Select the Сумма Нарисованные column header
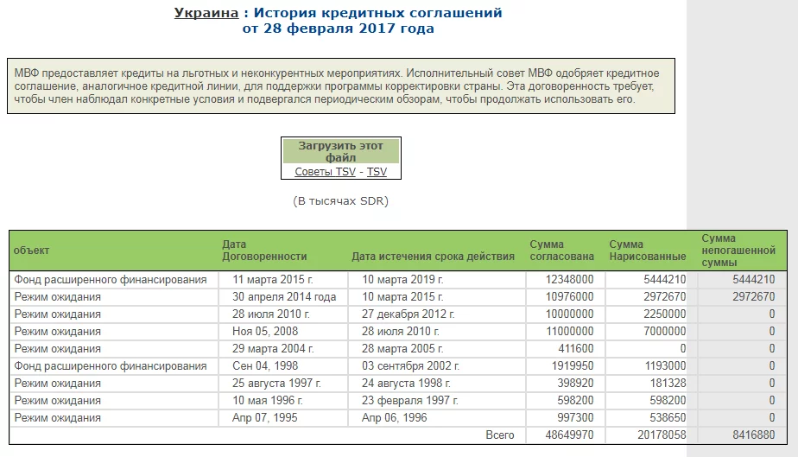Viewport: 798px width, 457px height. (648, 251)
